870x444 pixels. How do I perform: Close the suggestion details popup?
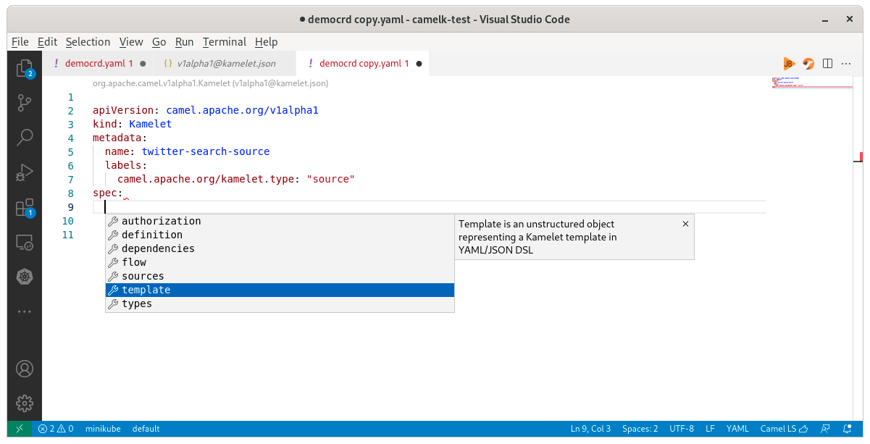[685, 225]
